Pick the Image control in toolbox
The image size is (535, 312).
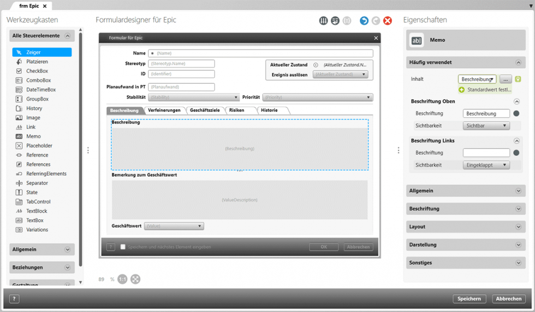pos(33,118)
